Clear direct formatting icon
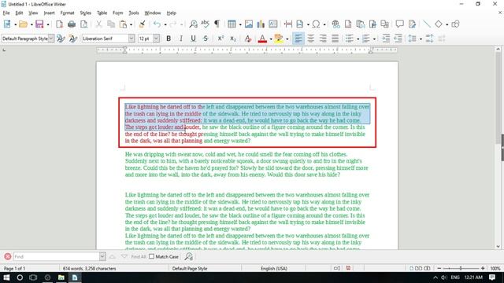The width and height of the screenshot is (504, 283). (248, 39)
